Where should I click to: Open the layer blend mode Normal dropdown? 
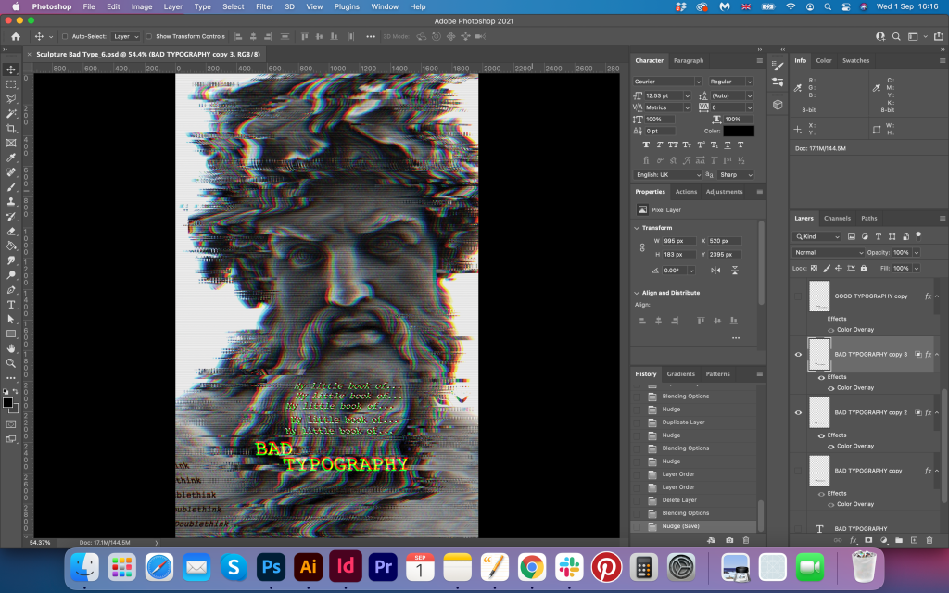pyautogui.click(x=828, y=252)
